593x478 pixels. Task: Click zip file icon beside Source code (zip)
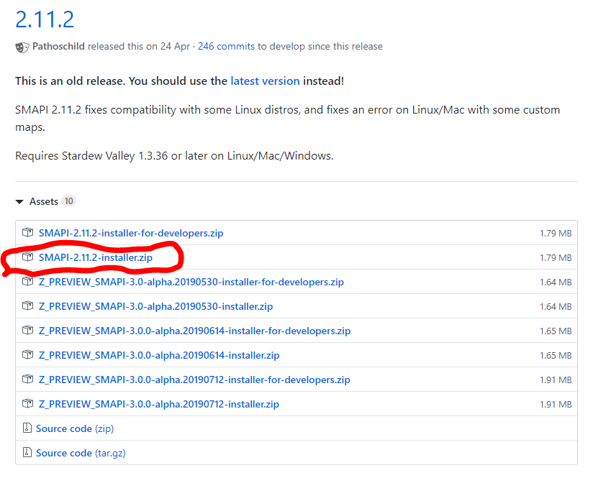pyautogui.click(x=27, y=428)
